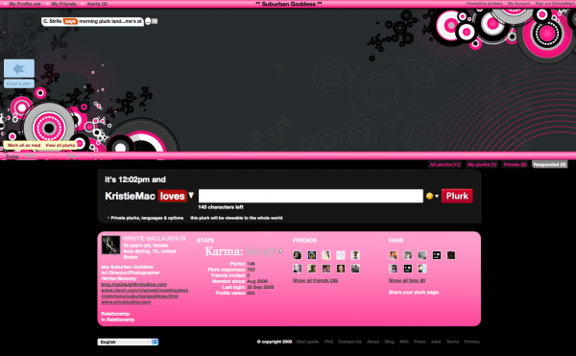Click the back to start button
This screenshot has width=576, height=356.
point(19,83)
